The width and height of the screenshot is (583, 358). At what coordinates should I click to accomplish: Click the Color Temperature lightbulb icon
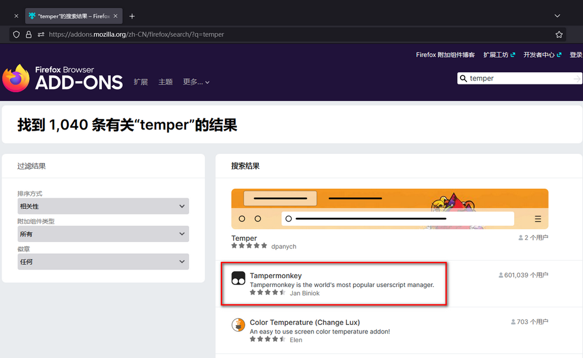click(x=238, y=325)
